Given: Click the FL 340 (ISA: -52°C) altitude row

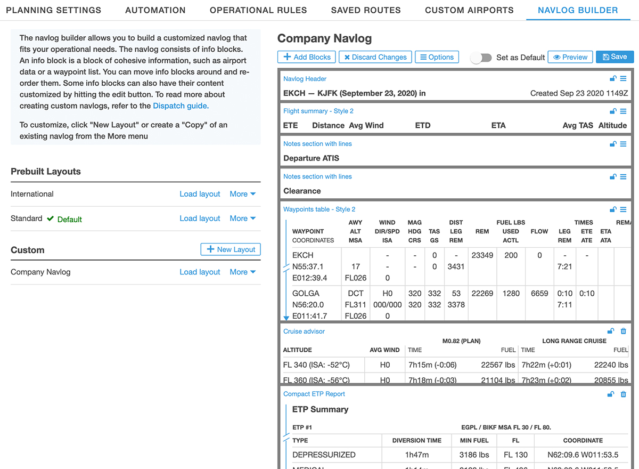Looking at the screenshot, I should pos(316,365).
